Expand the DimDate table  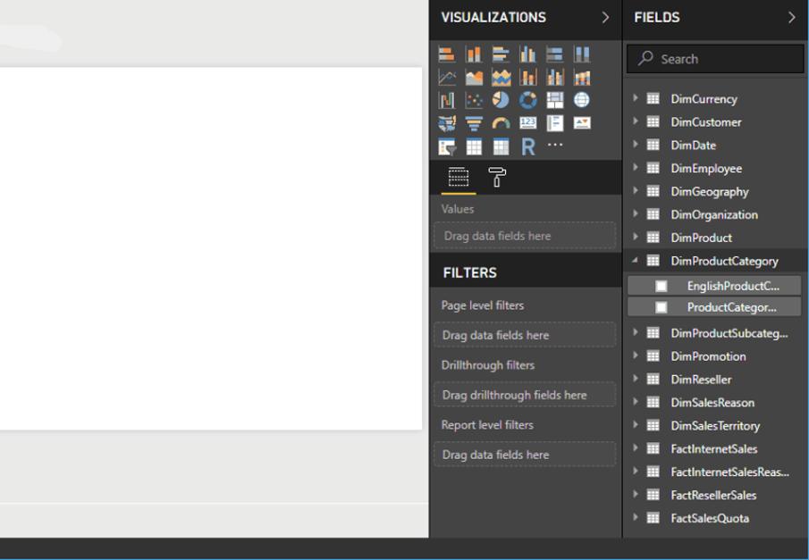click(635, 145)
